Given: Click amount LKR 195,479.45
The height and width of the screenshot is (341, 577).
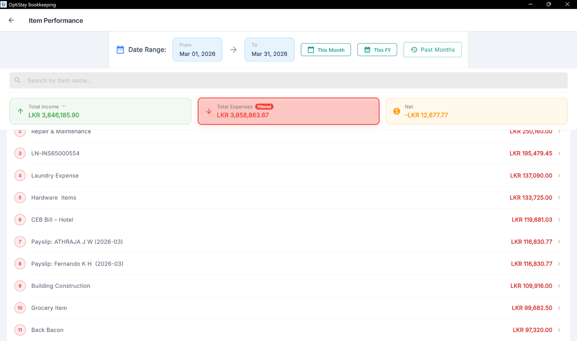Looking at the screenshot, I should [531, 153].
